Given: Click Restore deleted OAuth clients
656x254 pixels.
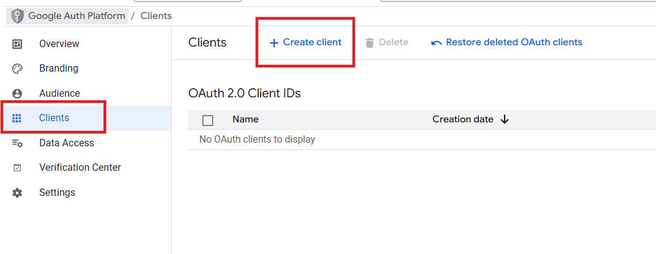Looking at the screenshot, I should (506, 43).
